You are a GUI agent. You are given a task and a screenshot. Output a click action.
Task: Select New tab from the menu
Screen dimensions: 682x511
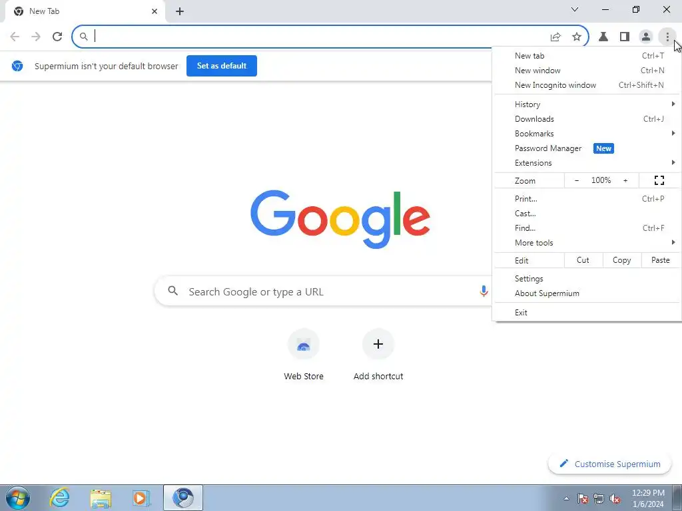pos(587,56)
